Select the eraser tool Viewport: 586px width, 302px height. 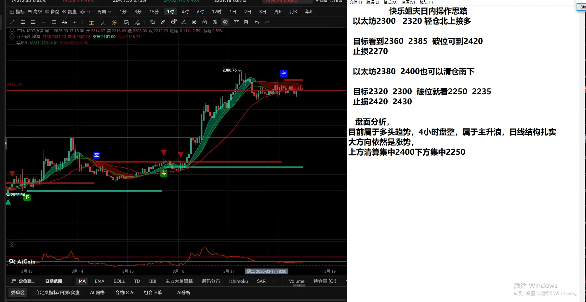pos(184,22)
